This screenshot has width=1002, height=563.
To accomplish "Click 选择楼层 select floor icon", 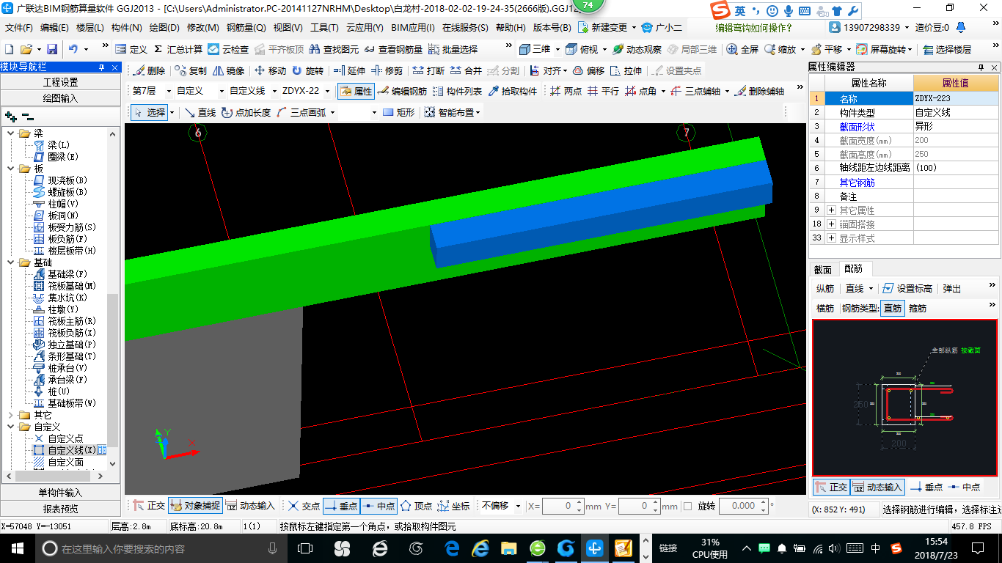I will (947, 49).
